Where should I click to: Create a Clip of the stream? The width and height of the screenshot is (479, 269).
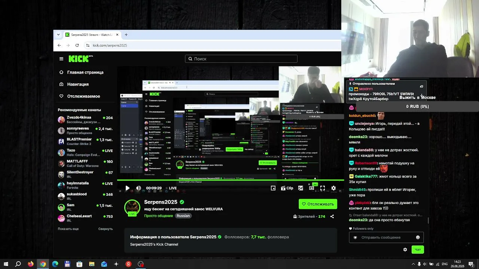pos(287,188)
